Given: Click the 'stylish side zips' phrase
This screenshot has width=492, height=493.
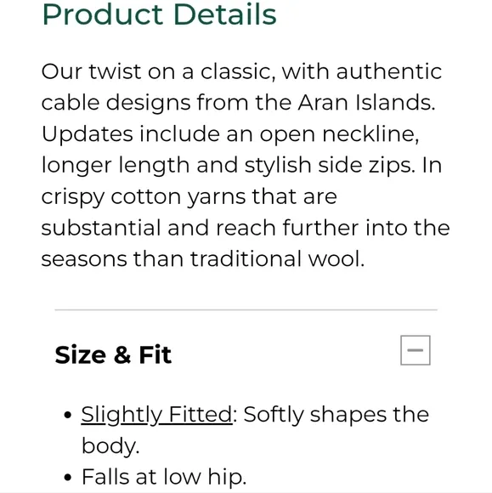Looking at the screenshot, I should (x=330, y=166).
